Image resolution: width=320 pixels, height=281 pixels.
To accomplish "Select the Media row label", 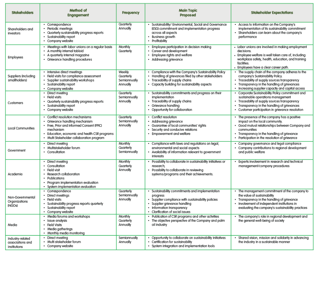I will 12,225.
